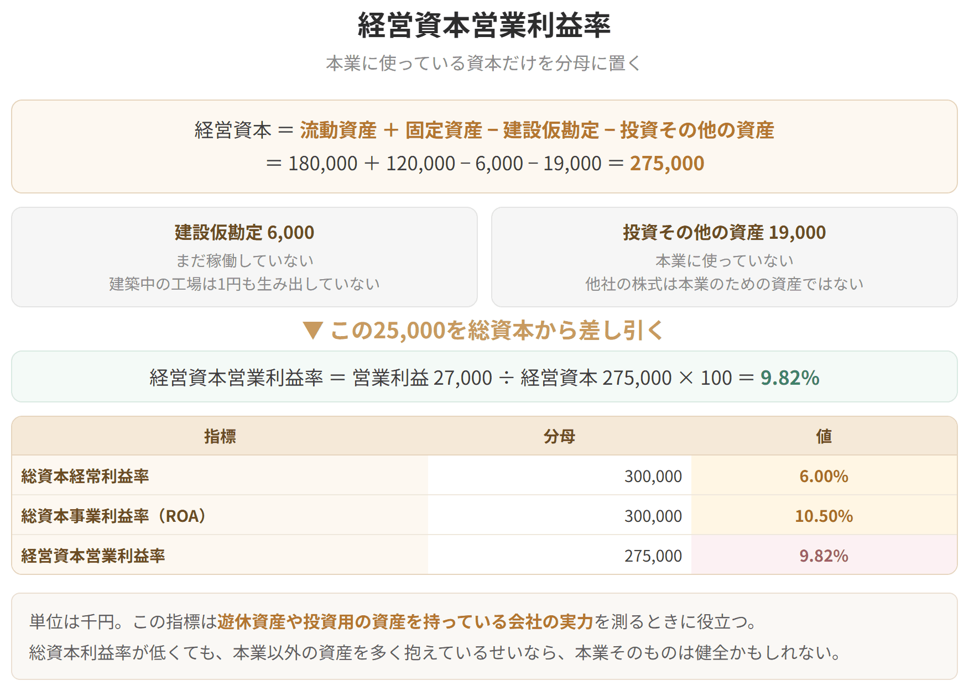This screenshot has width=969, height=691.
Task: Click highlighted phrase 遊休資産や投資用の資産を持っている会社の実力
Action: pyautogui.click(x=405, y=622)
